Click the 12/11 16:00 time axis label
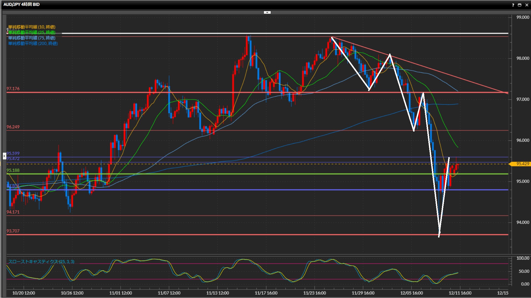Image resolution: width=531 pixels, height=298 pixels. coord(460,293)
